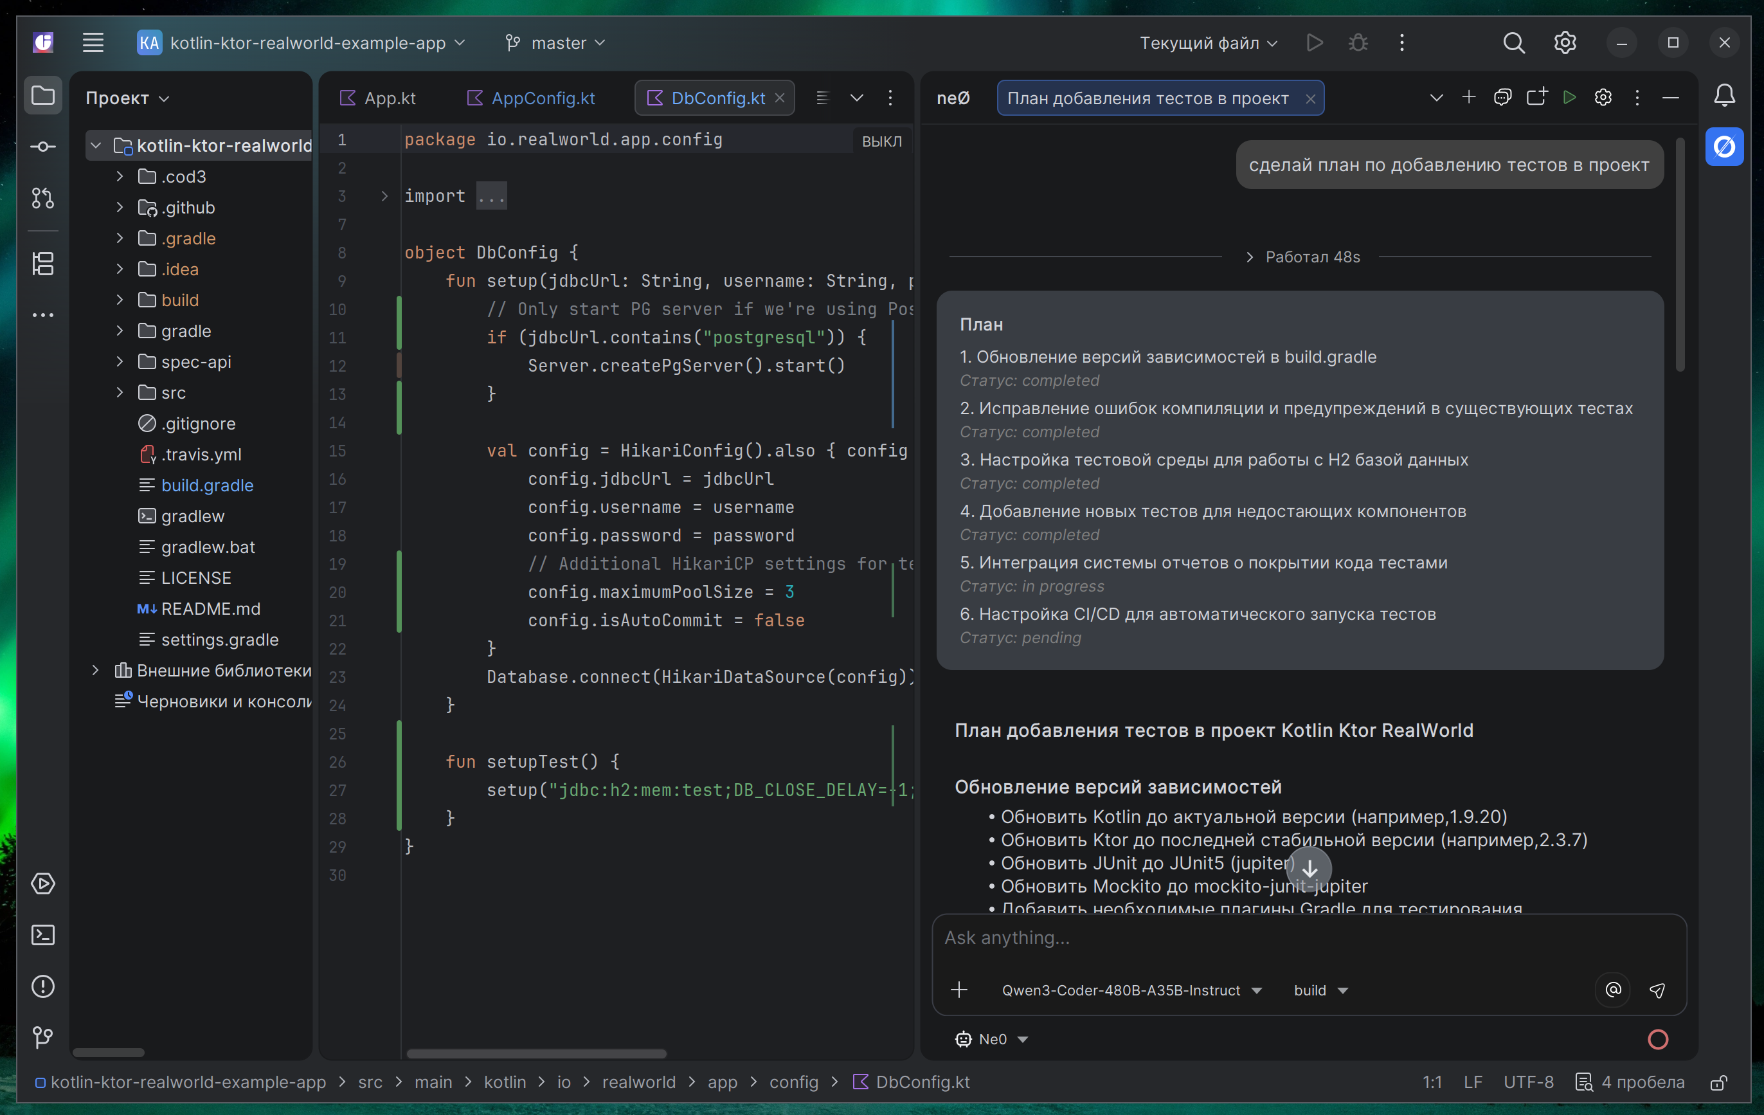Open the Problems tool window icon
This screenshot has width=1764, height=1115.
click(x=42, y=987)
